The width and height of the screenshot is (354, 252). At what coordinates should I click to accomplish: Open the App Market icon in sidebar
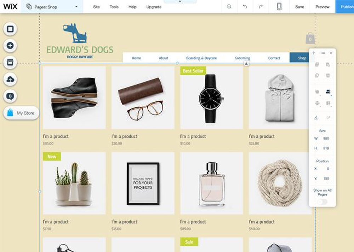pos(10,62)
